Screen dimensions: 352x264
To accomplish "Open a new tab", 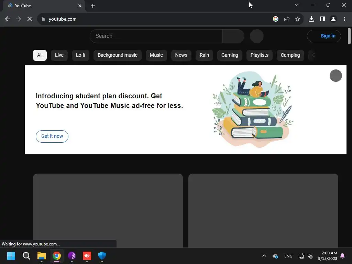I will coord(93,6).
